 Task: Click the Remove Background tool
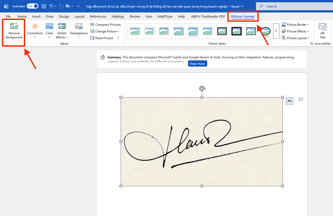coord(14,31)
